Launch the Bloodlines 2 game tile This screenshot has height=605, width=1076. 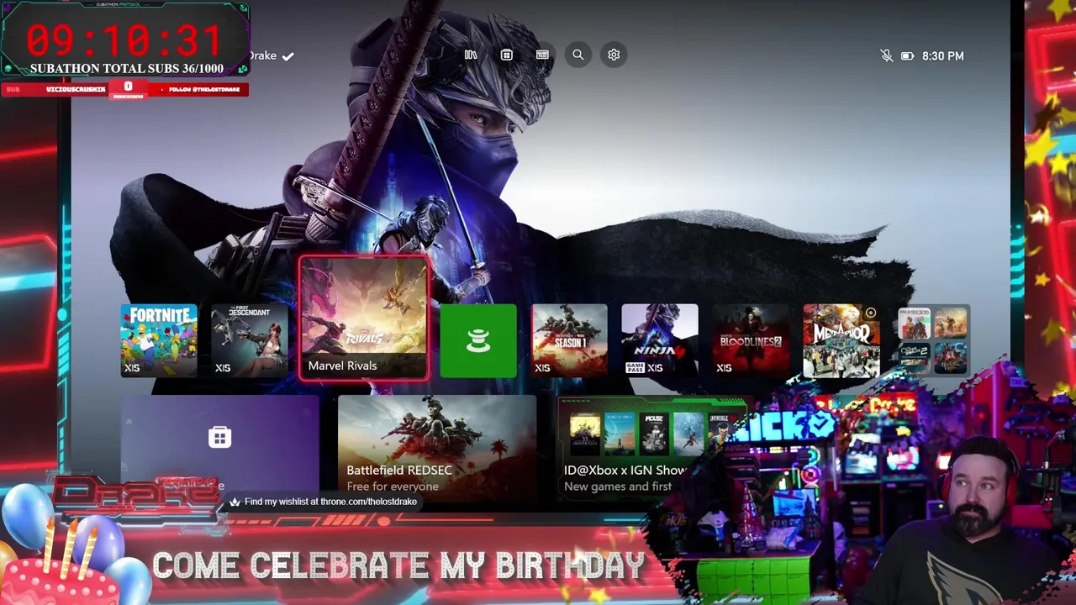(751, 340)
